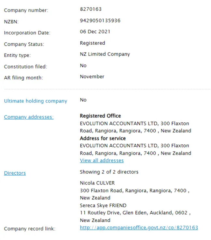Click the Company record link label

pyautogui.click(x=30, y=229)
